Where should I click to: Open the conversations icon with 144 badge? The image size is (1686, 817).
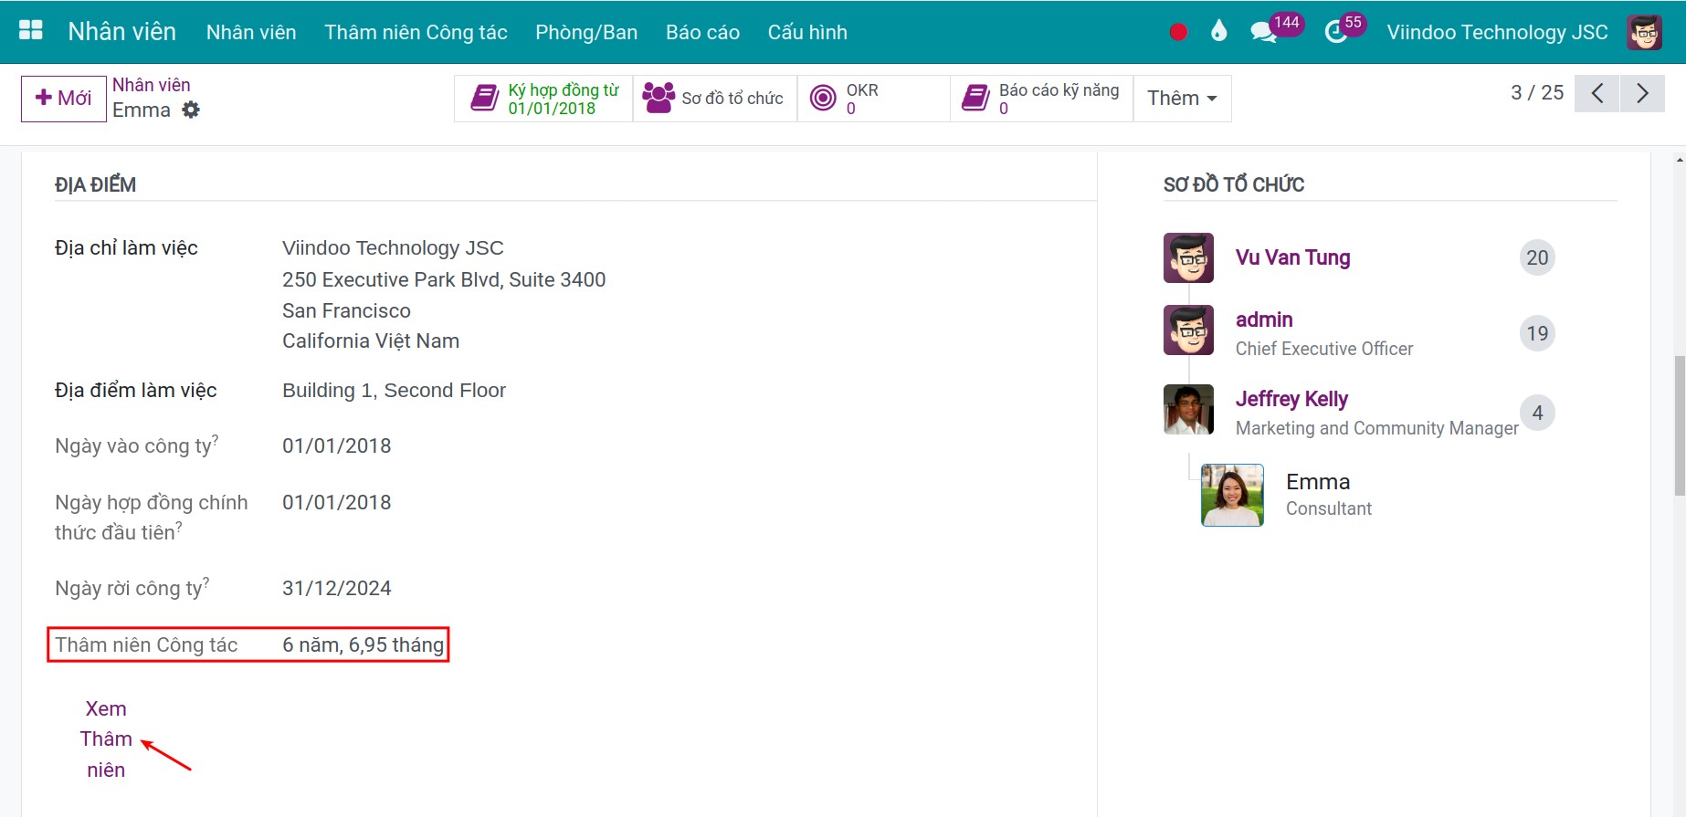coord(1263,33)
